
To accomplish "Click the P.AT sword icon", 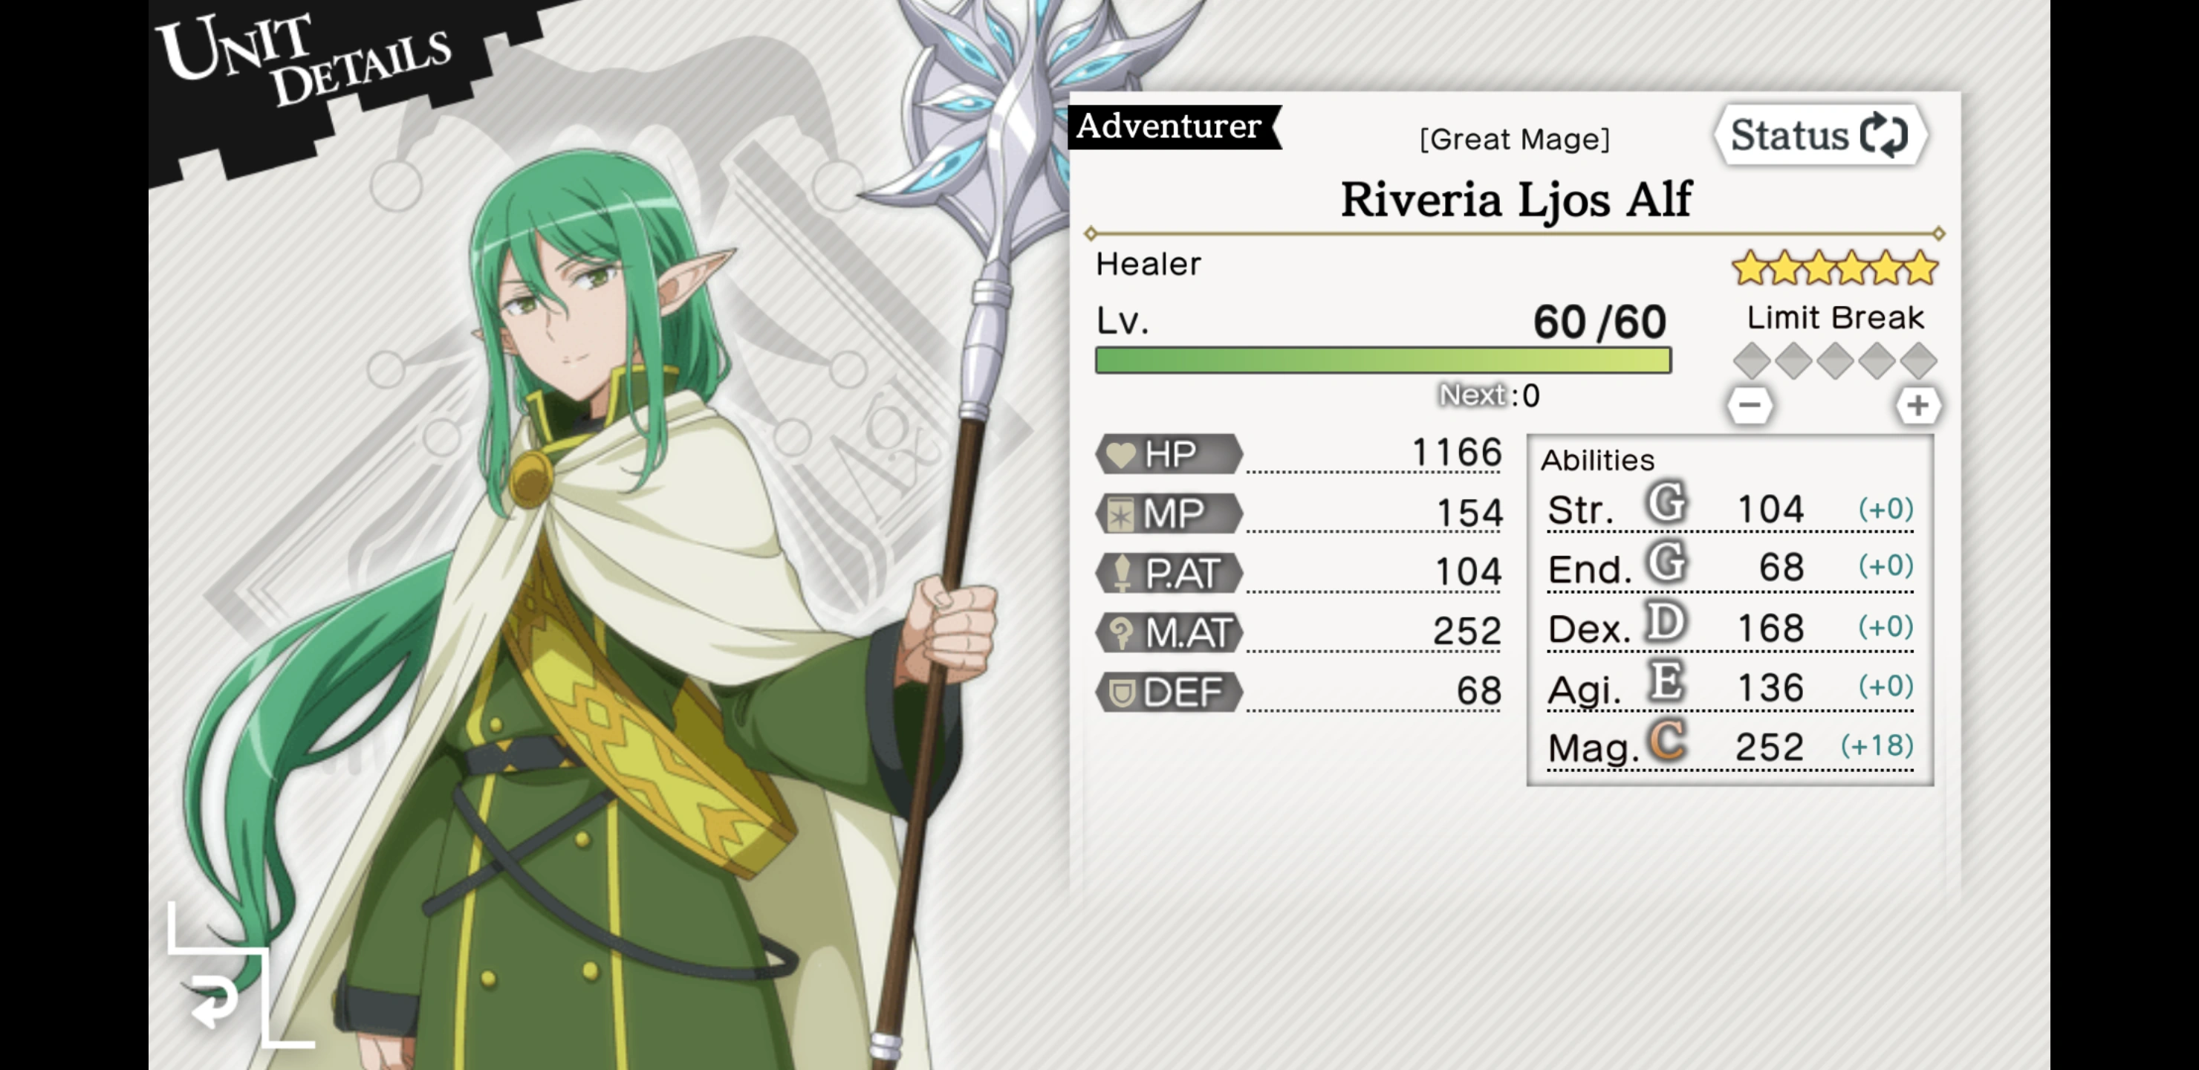I will coord(1122,572).
